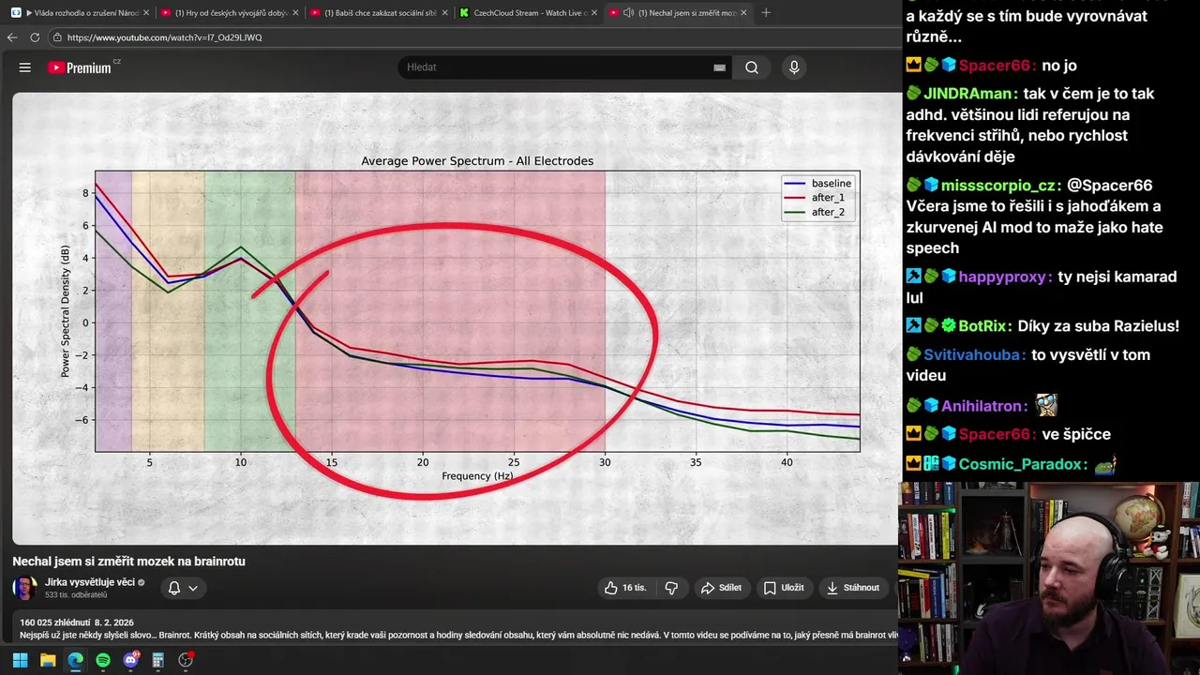Click the video title 'Nechal jsem si změřit mozek'

click(x=128, y=561)
